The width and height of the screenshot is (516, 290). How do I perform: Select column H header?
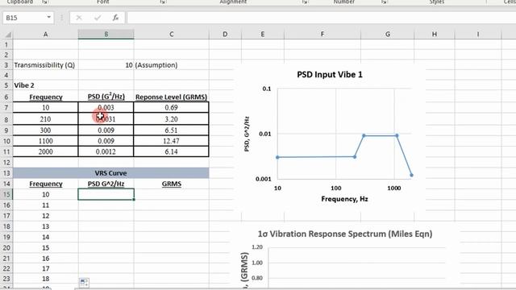[x=435, y=34]
